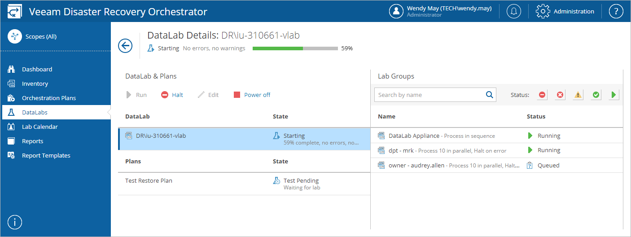Click the Edit button
Image resolution: width=631 pixels, height=237 pixels.
click(x=208, y=95)
